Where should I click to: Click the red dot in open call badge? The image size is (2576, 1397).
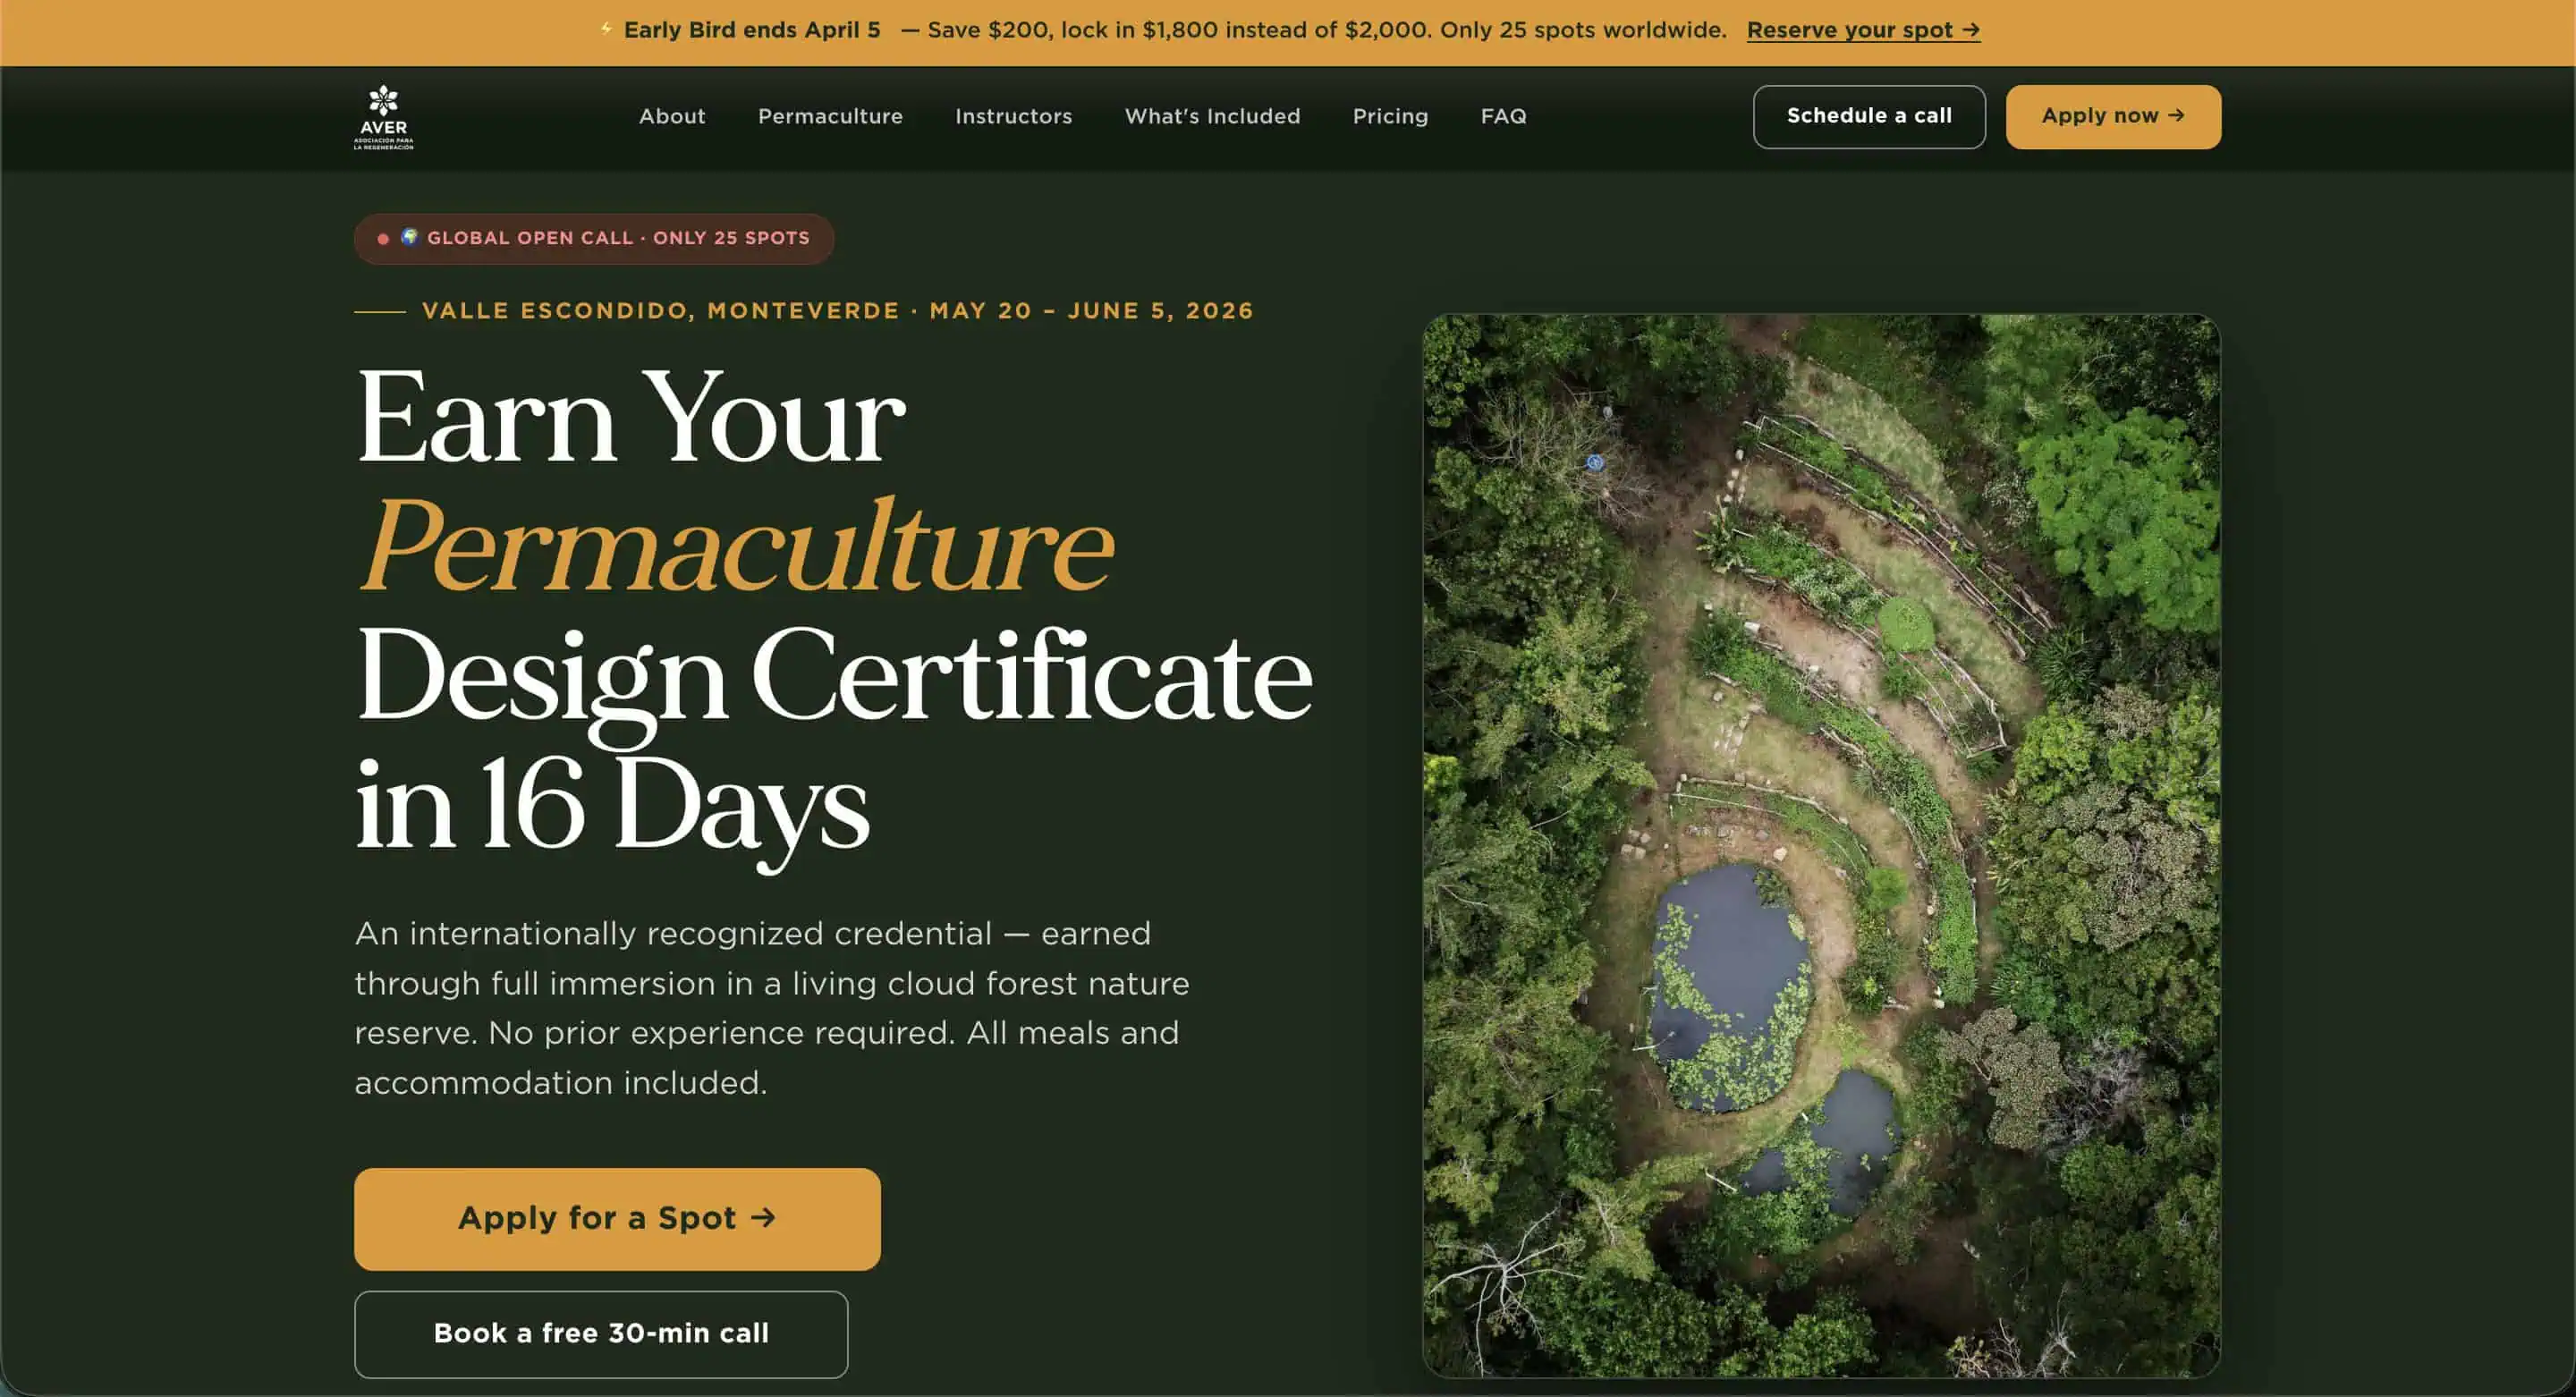[383, 239]
